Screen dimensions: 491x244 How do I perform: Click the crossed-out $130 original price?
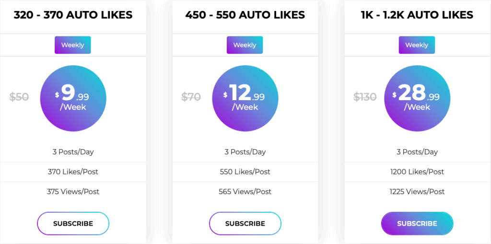click(365, 97)
